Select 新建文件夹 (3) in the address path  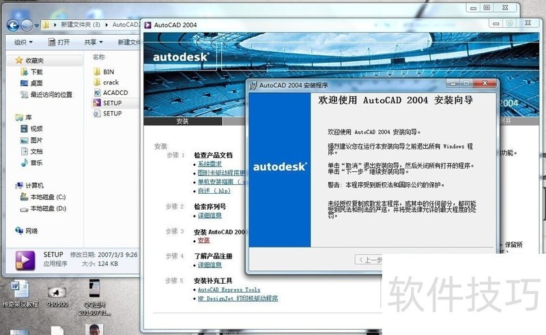[x=81, y=25]
